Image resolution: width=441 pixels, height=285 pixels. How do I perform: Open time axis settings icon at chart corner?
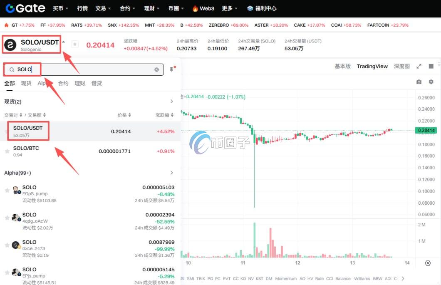pyautogui.click(x=428, y=263)
